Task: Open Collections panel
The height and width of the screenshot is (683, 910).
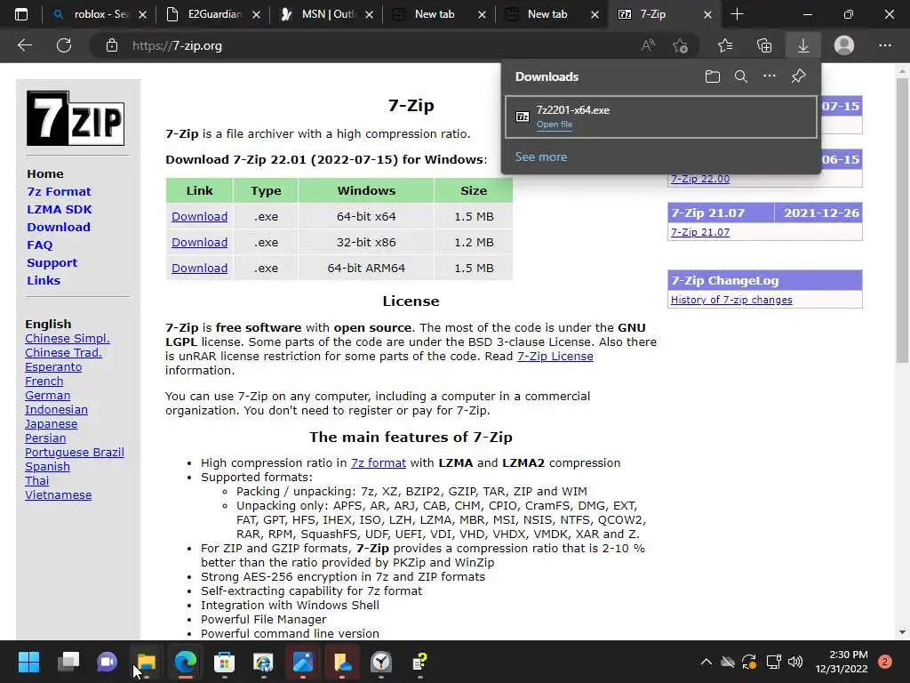Action: pos(764,45)
